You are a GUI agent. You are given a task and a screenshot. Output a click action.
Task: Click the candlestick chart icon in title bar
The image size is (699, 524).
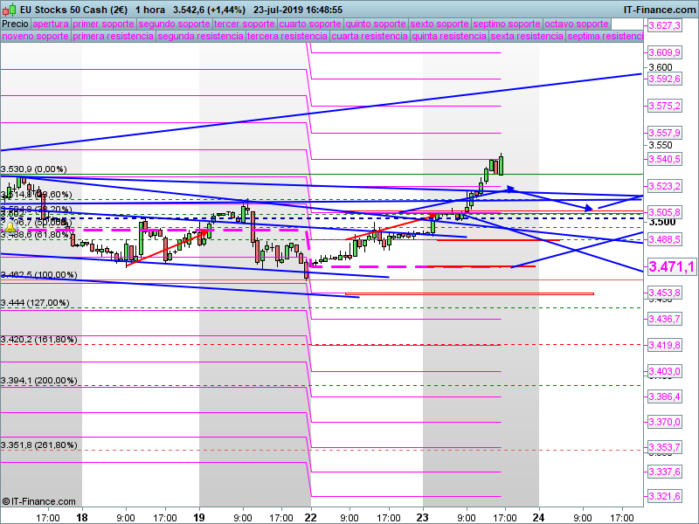coord(9,9)
